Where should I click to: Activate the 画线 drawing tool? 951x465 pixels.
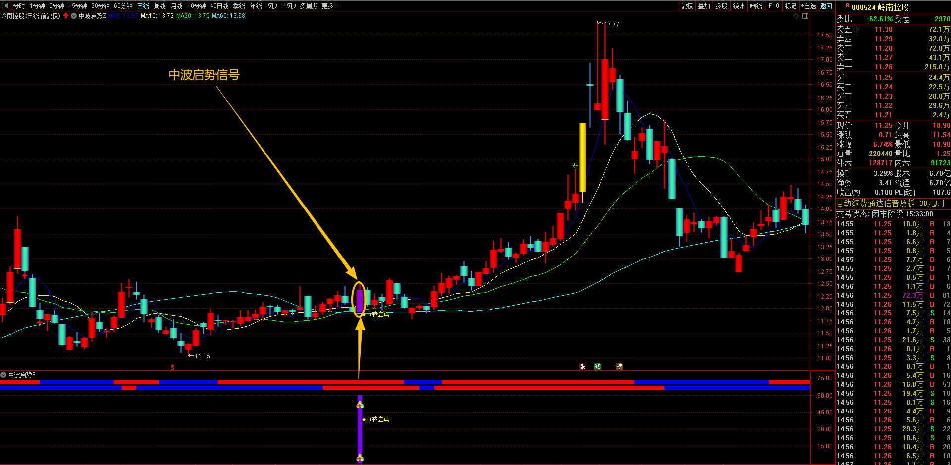[x=756, y=6]
